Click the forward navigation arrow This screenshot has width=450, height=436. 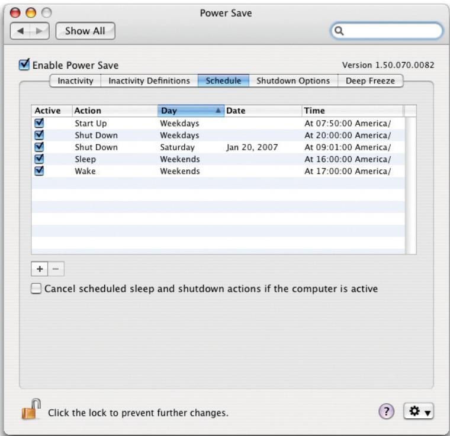click(x=39, y=31)
